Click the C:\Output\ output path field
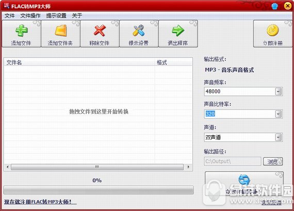This screenshot has height=211, width=294. coord(233,161)
